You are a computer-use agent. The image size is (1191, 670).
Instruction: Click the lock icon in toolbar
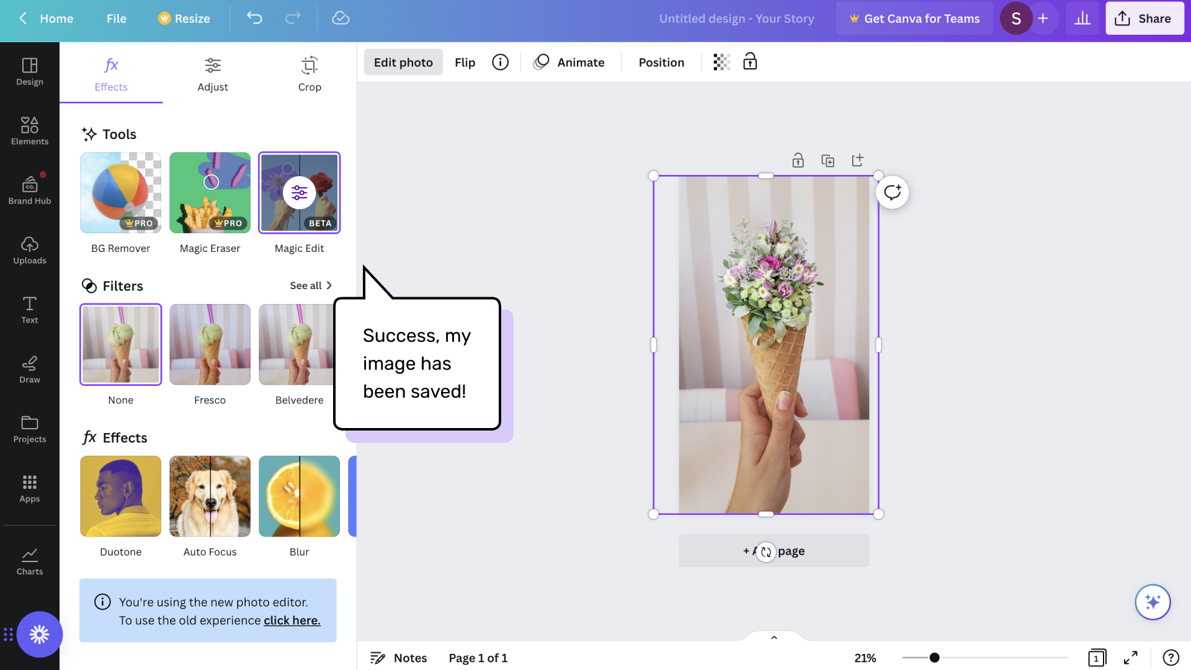coord(750,62)
